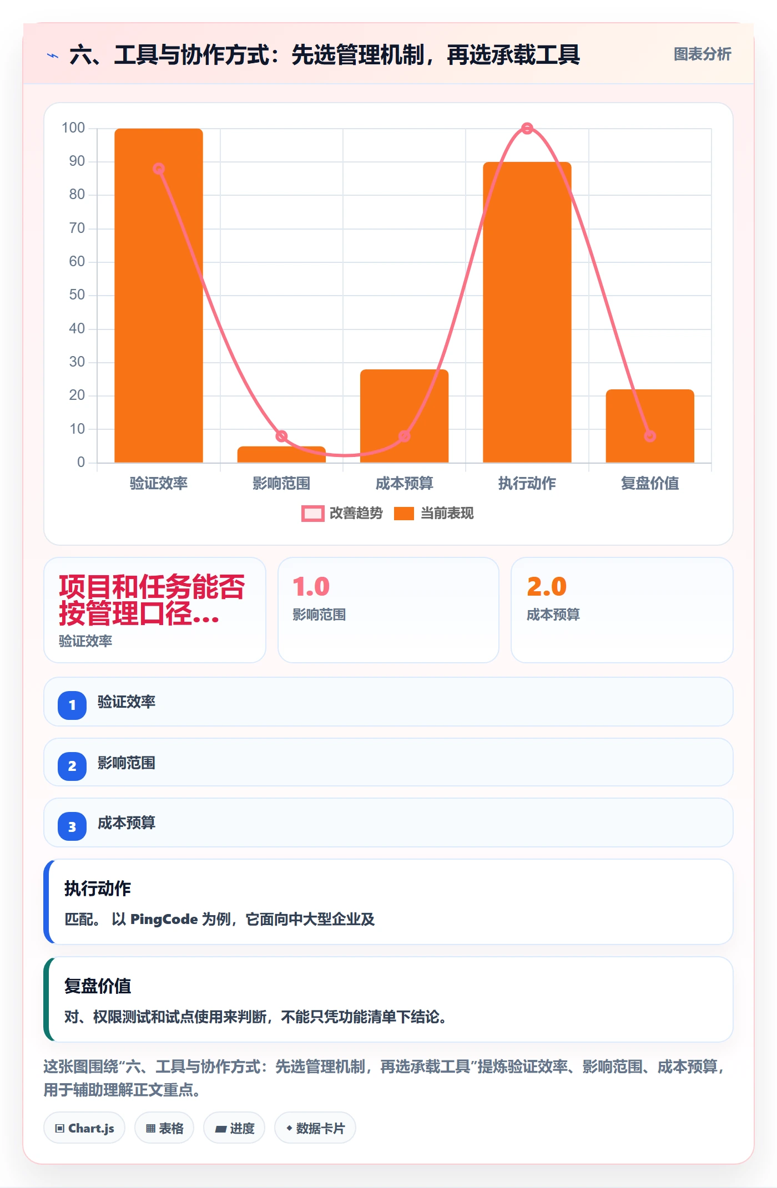Select the 影响范围 list row text
Image resolution: width=777 pixels, height=1188 pixels.
point(127,763)
